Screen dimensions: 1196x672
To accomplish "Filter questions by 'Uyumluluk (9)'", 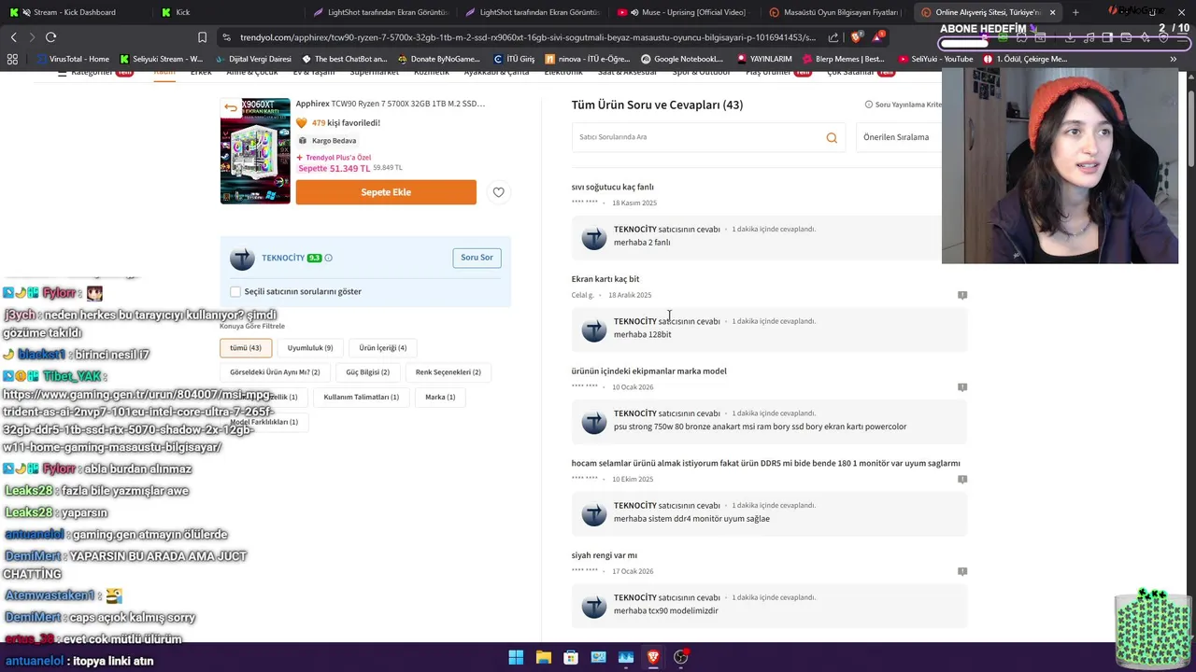I will tap(310, 348).
